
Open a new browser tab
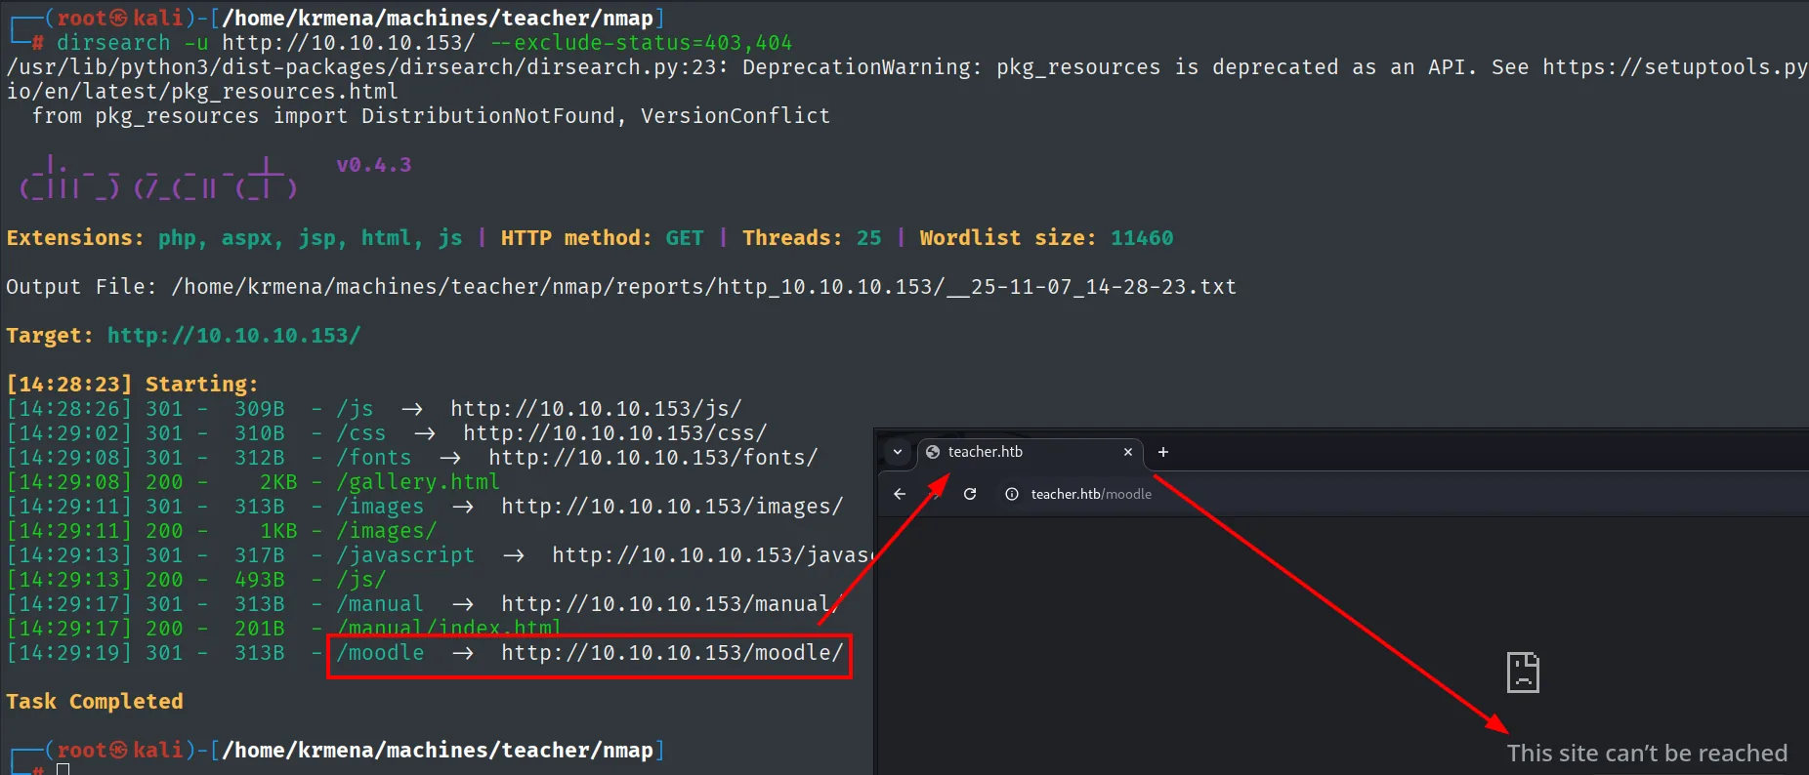pos(1163,452)
